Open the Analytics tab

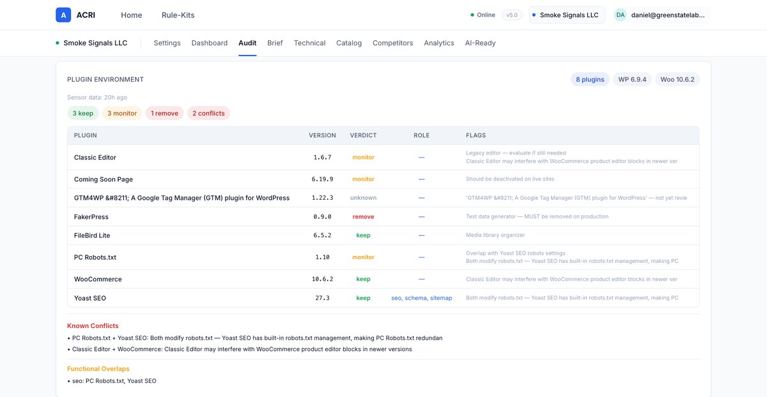coord(439,43)
